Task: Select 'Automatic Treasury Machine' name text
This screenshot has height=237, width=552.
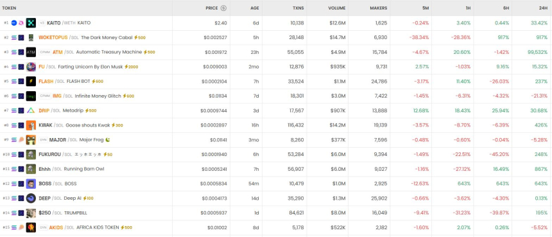Action: 108,52
